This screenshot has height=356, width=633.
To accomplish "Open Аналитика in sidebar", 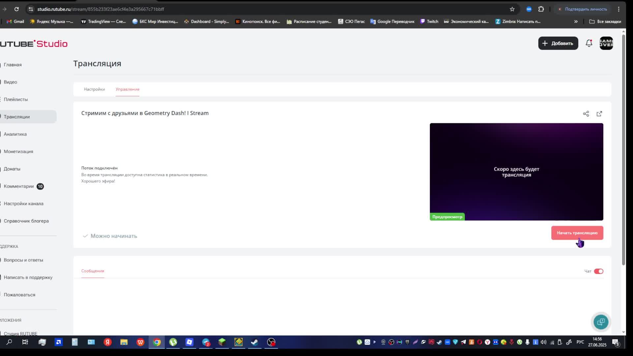I will point(15,134).
